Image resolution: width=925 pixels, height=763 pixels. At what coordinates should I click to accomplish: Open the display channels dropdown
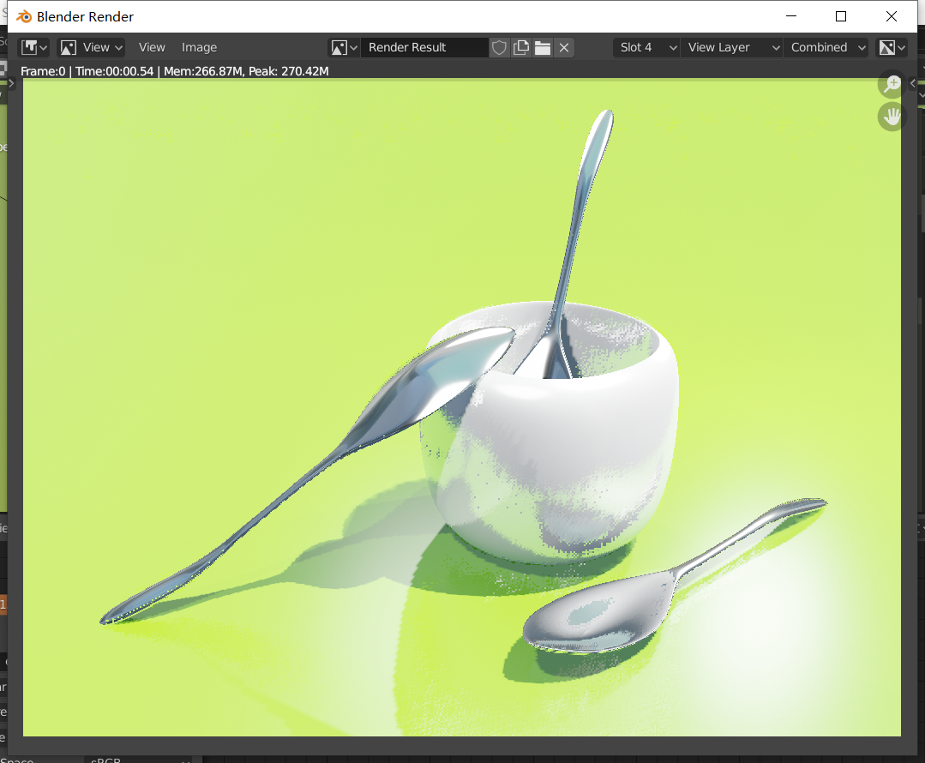click(892, 47)
